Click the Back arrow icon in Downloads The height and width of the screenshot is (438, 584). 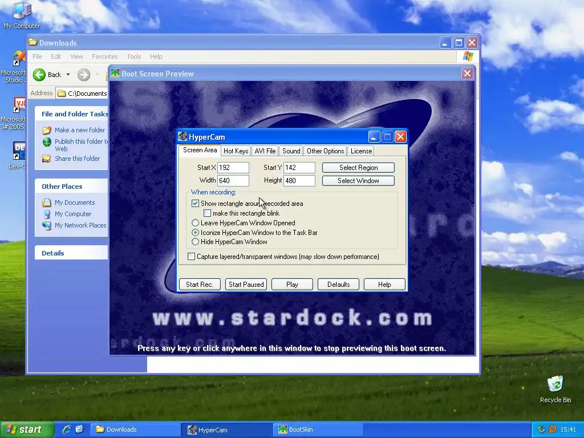[39, 75]
